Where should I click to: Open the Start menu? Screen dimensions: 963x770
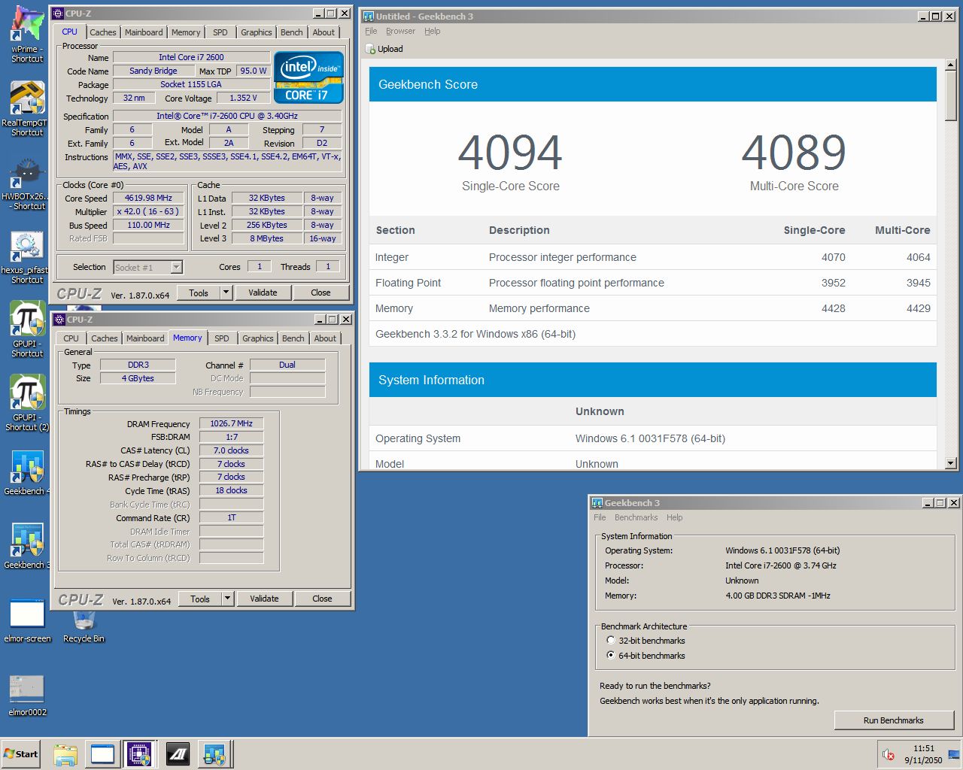[x=20, y=754]
